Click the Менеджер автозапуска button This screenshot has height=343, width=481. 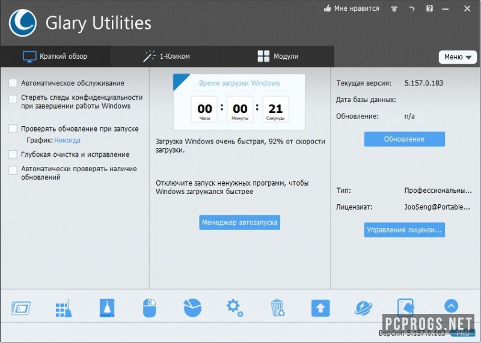pos(239,222)
